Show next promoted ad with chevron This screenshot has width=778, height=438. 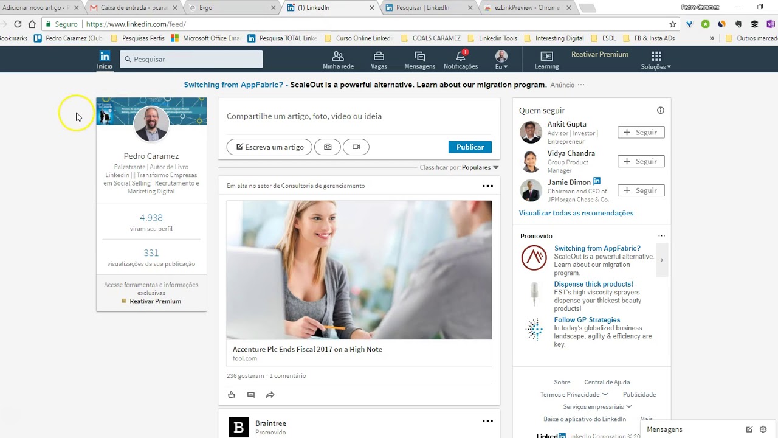[x=662, y=260]
